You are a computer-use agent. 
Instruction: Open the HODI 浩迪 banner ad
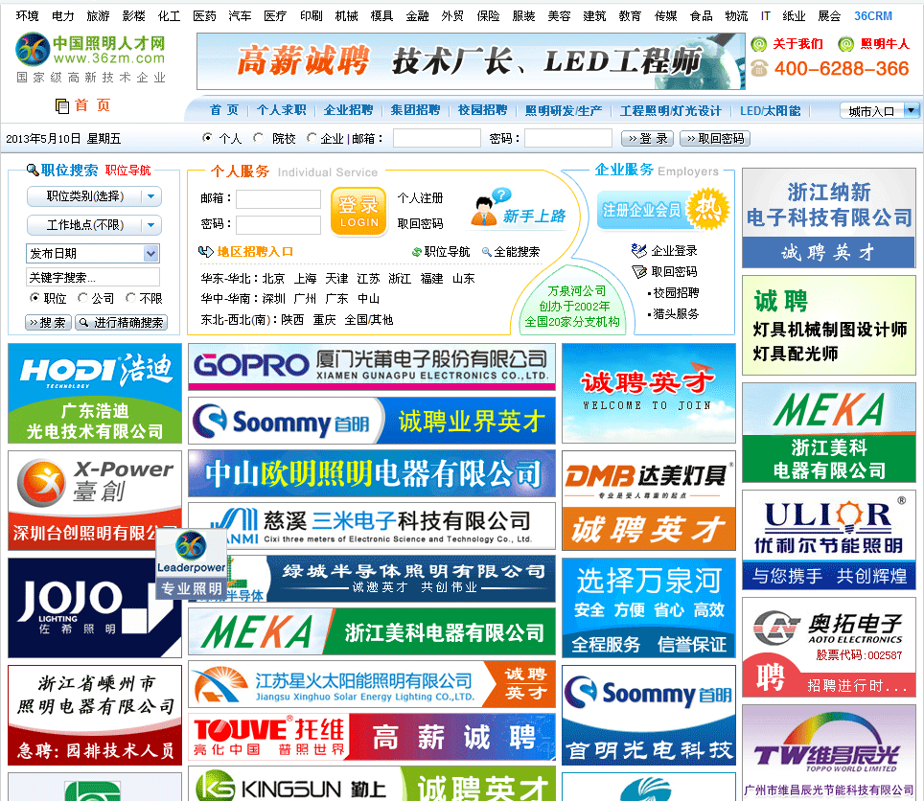point(95,394)
